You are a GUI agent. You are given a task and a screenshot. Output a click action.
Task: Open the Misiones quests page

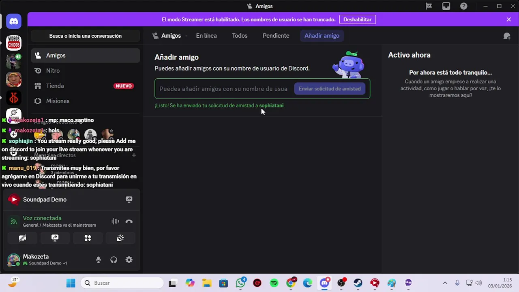[85, 101]
